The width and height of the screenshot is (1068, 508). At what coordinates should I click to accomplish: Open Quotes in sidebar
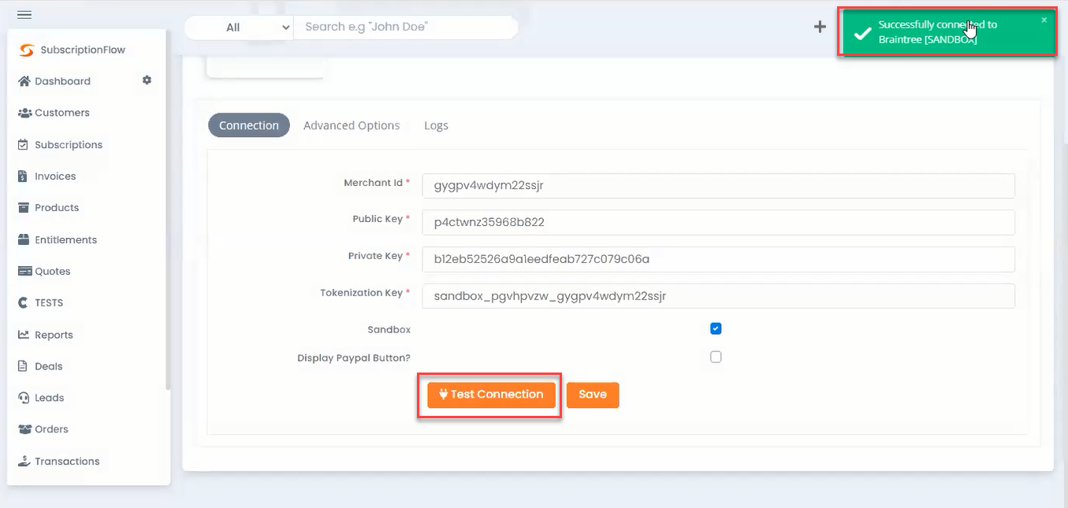click(53, 271)
